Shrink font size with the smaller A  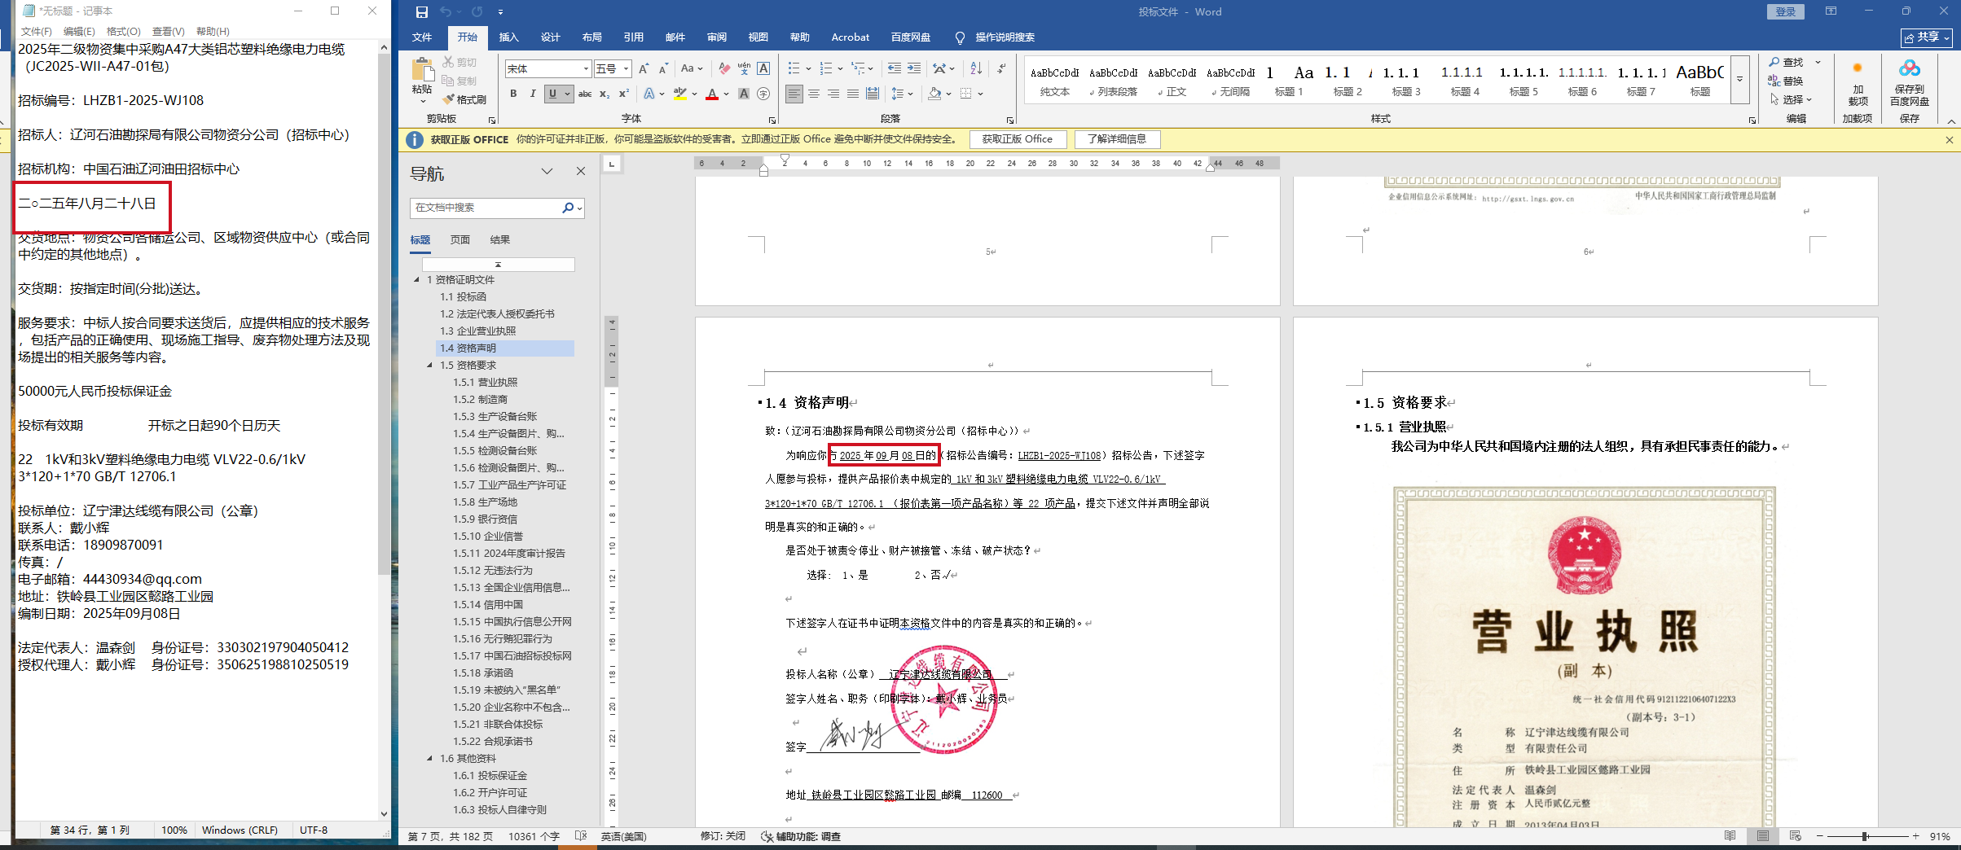coord(663,69)
